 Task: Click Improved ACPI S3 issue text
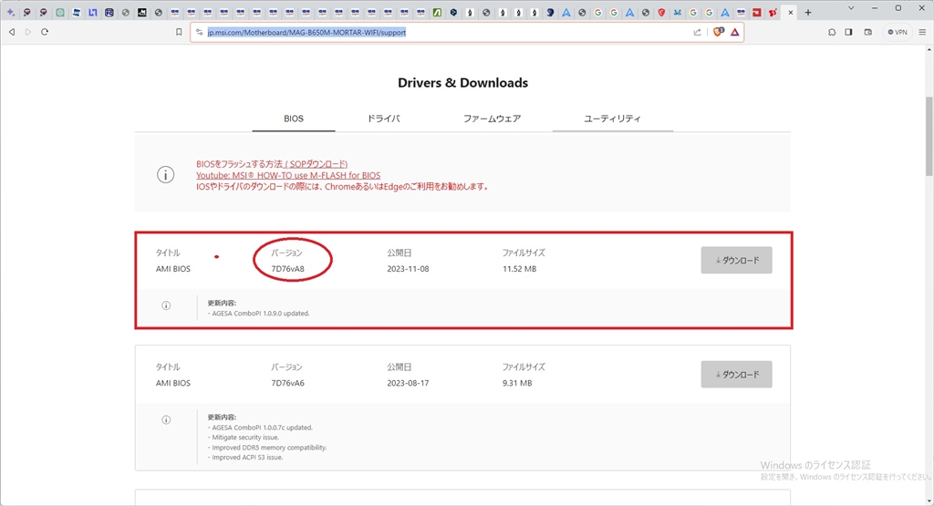244,458
